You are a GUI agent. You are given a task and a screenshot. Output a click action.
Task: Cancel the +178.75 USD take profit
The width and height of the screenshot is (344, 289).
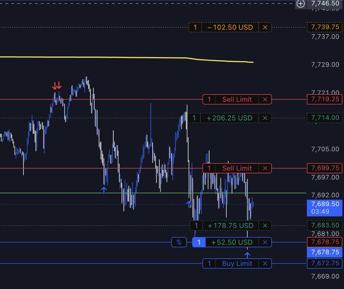pyautogui.click(x=265, y=225)
